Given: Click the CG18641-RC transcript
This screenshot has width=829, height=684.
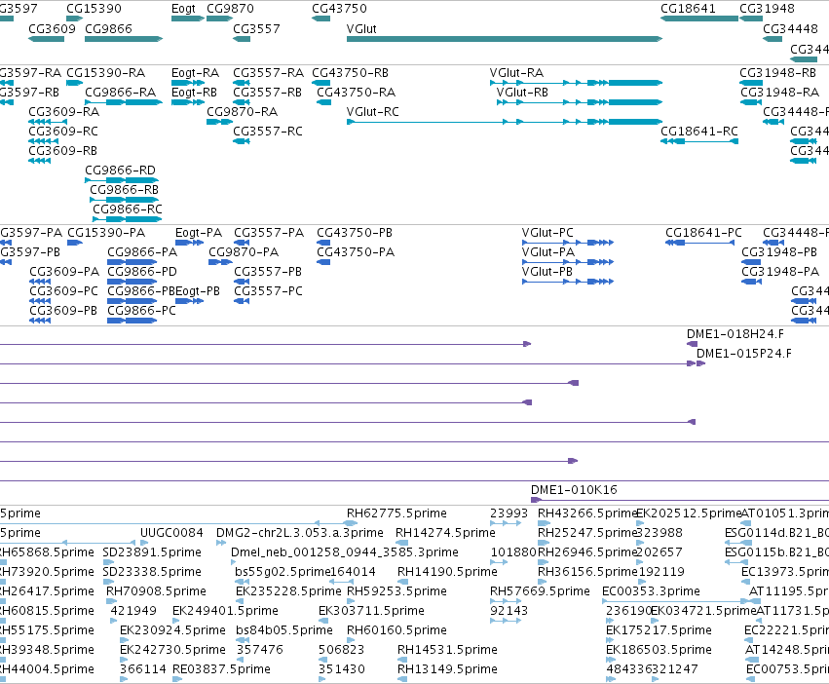Looking at the screenshot, I should [x=698, y=141].
